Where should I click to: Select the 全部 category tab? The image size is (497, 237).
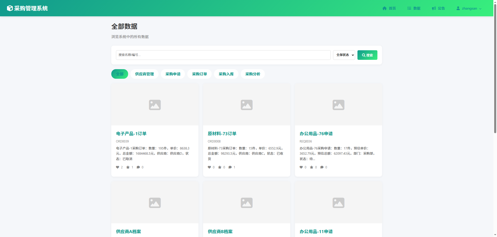(x=120, y=74)
